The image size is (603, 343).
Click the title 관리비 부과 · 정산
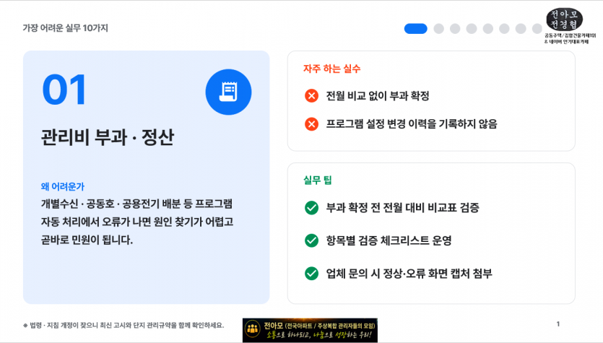pyautogui.click(x=108, y=137)
